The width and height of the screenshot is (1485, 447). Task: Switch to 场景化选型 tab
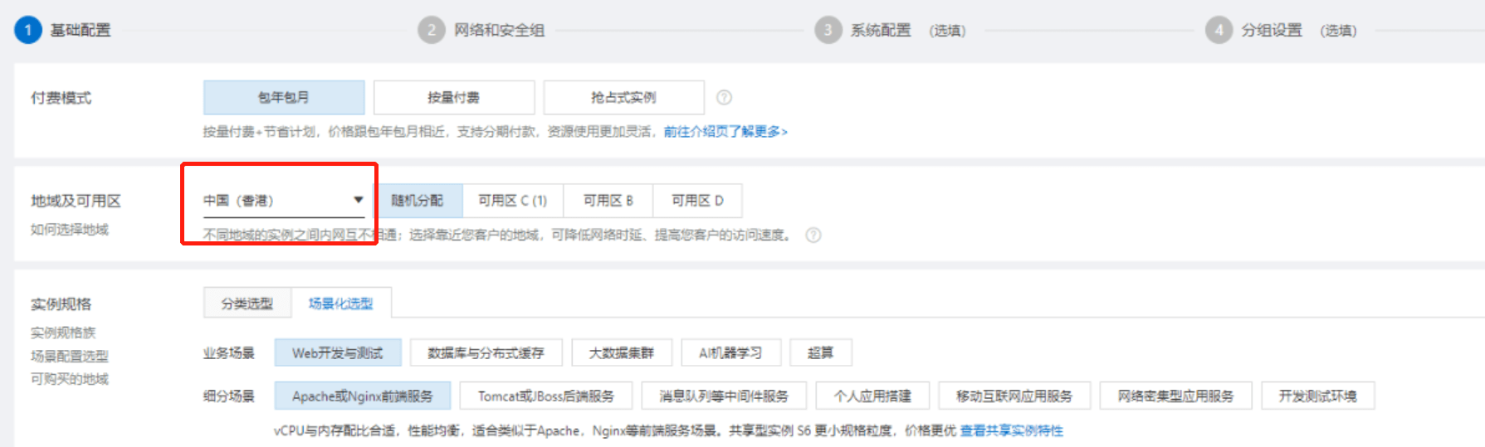pyautogui.click(x=340, y=304)
